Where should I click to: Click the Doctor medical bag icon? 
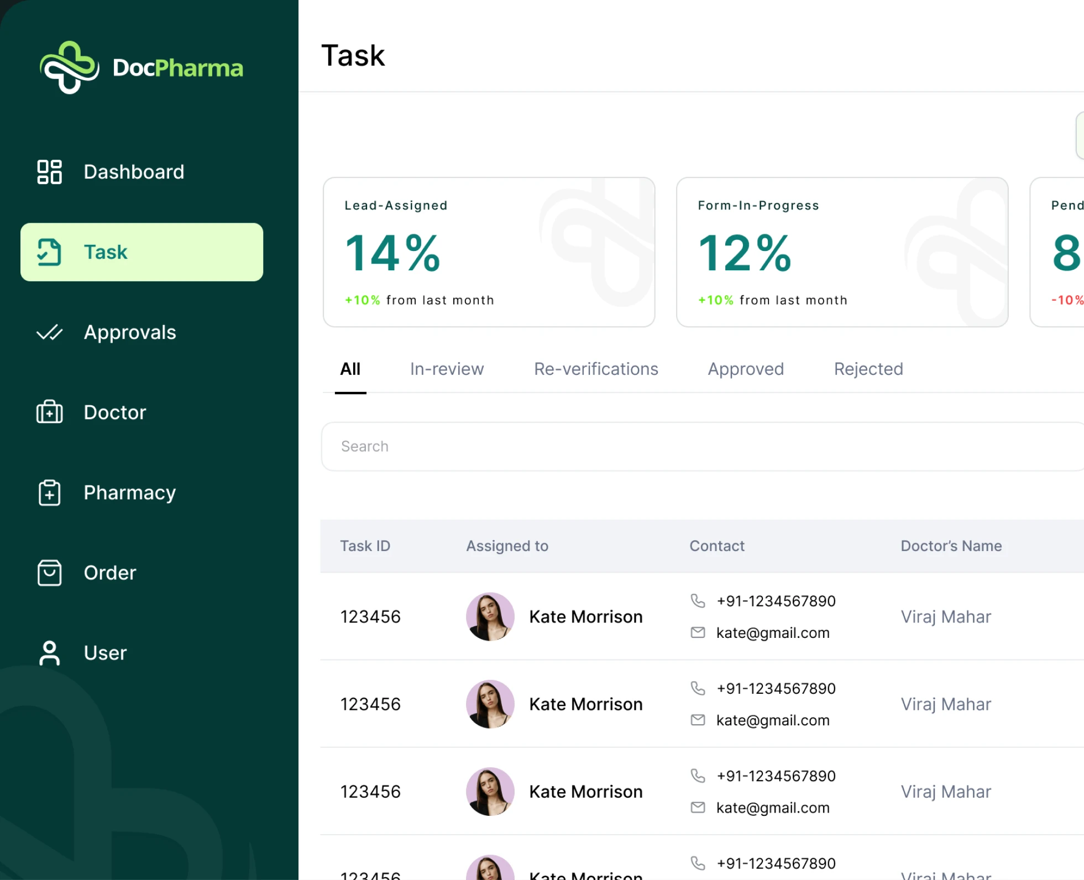point(49,412)
